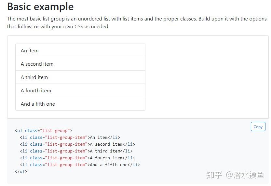This screenshot has width=271, height=186.
Task: Click the "Basic example" heading
Action: [x=40, y=7]
